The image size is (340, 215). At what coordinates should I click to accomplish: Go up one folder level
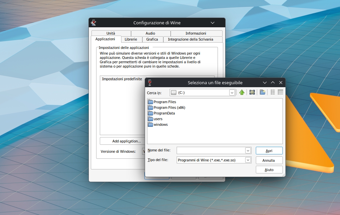(x=242, y=93)
